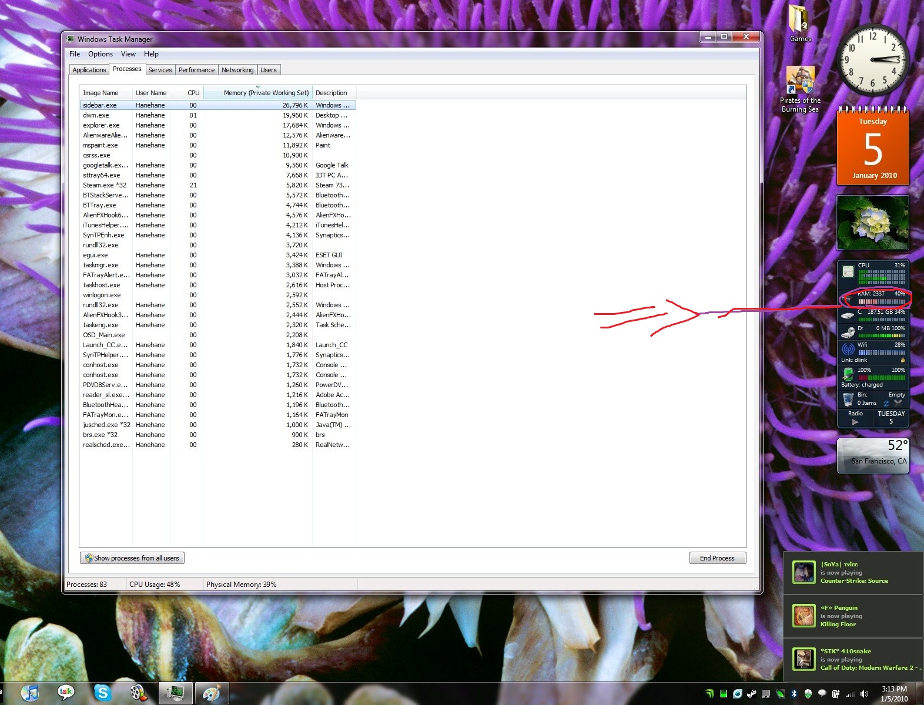The height and width of the screenshot is (705, 924).
Task: Open the Options menu
Action: coord(101,54)
